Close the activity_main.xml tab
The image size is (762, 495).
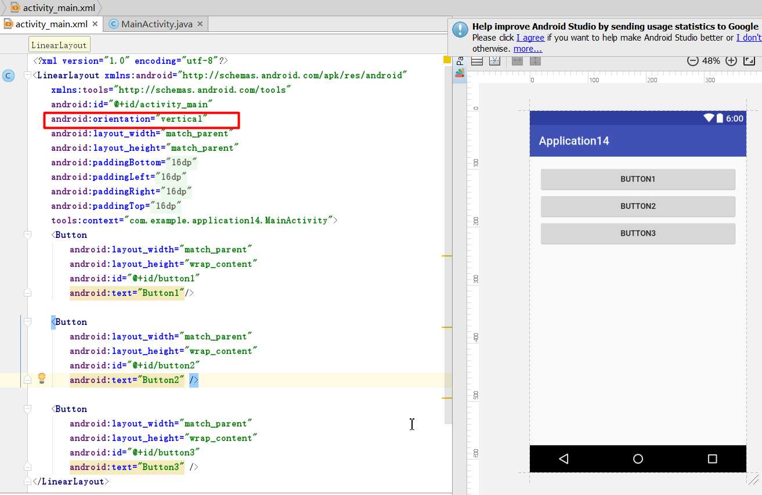tap(95, 24)
